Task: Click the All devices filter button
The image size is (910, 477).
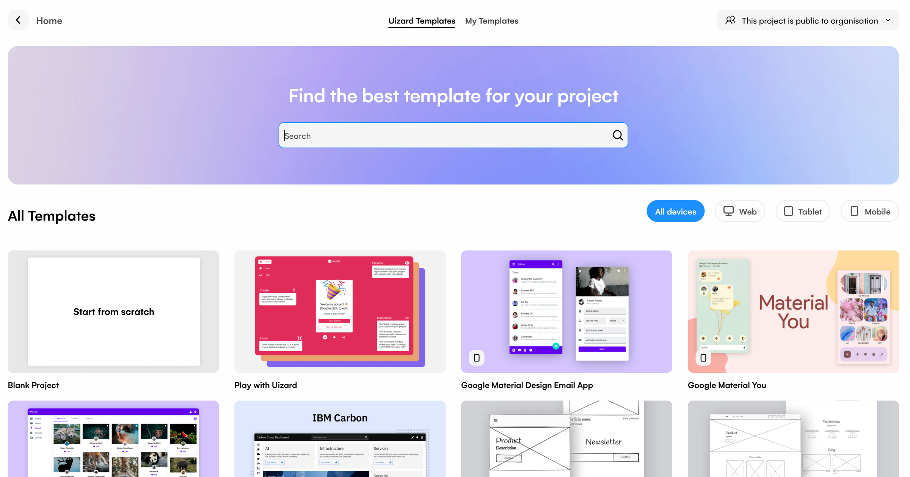Action: tap(676, 211)
